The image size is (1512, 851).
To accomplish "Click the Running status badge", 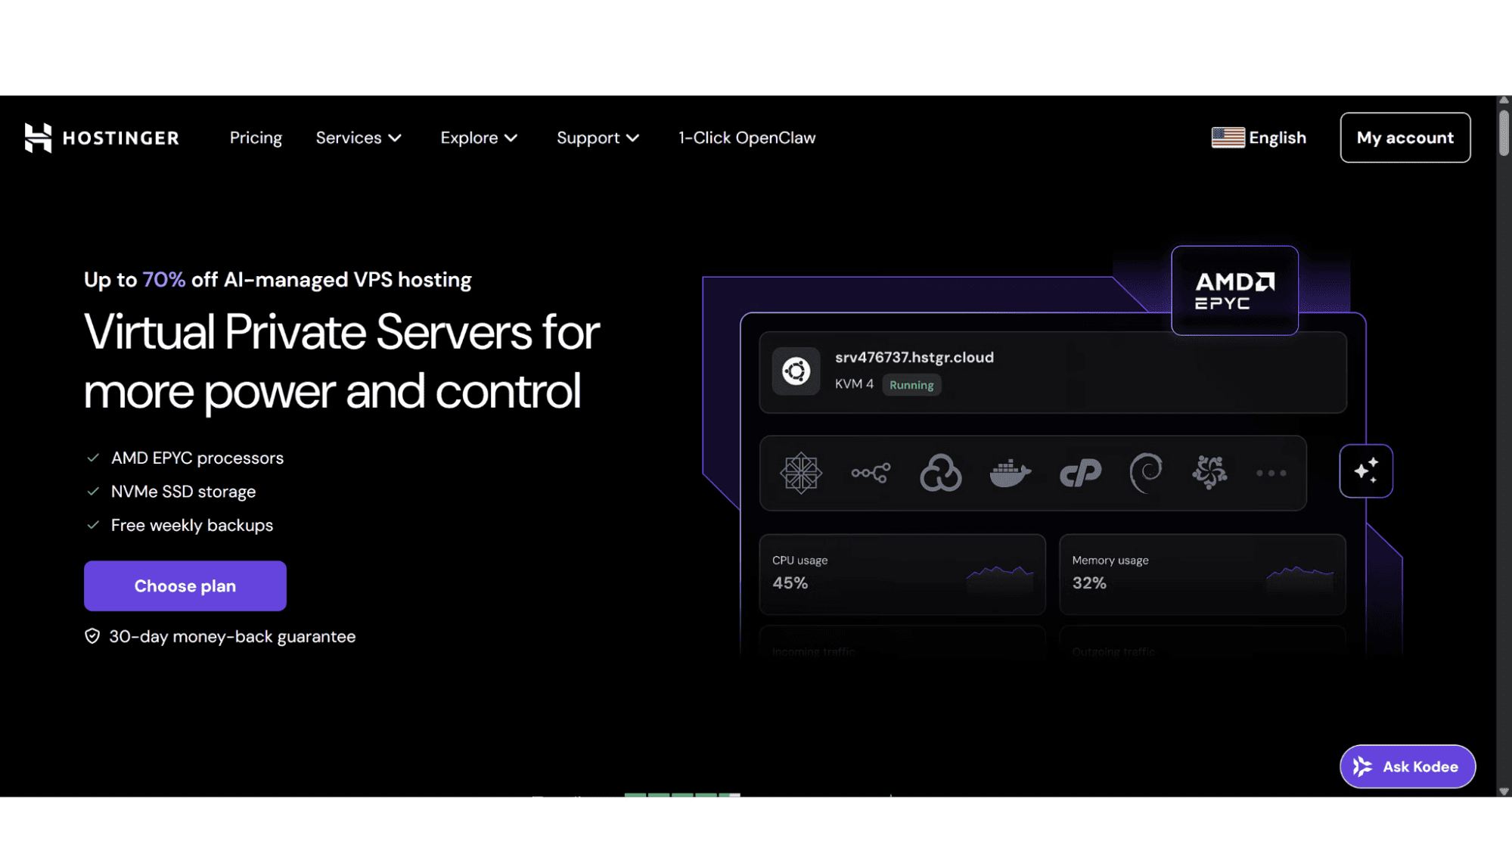I will 911,385.
